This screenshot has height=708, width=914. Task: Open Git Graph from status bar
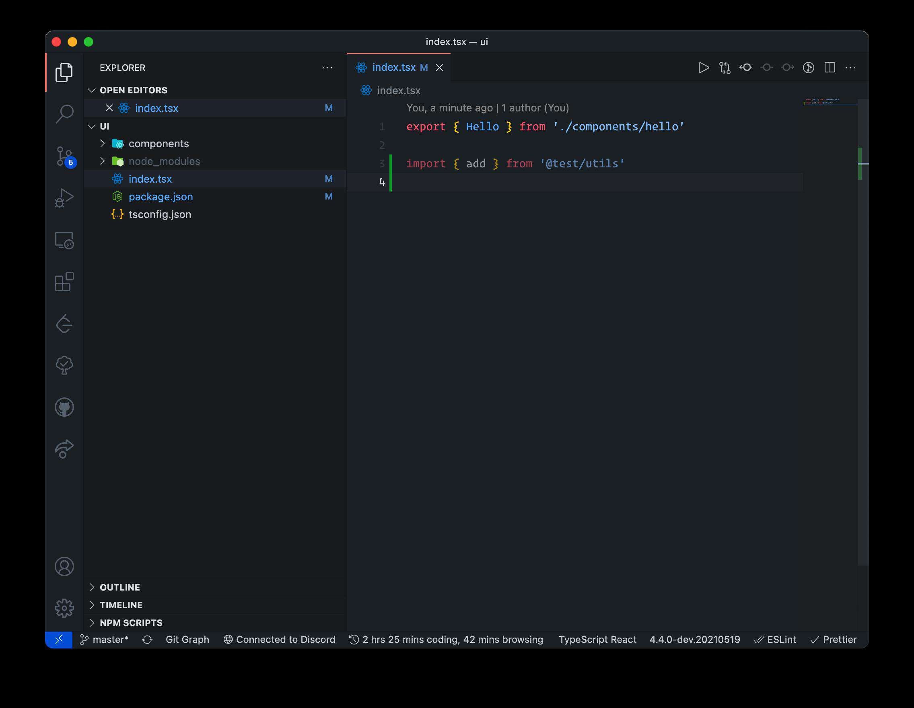187,639
